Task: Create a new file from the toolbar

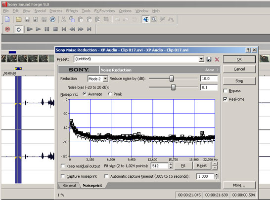Action: (7, 19)
